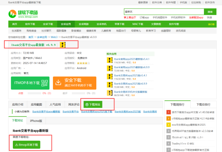Open 安卓网游 in the navigation bar
The height and width of the screenshot is (152, 222).
84,24
